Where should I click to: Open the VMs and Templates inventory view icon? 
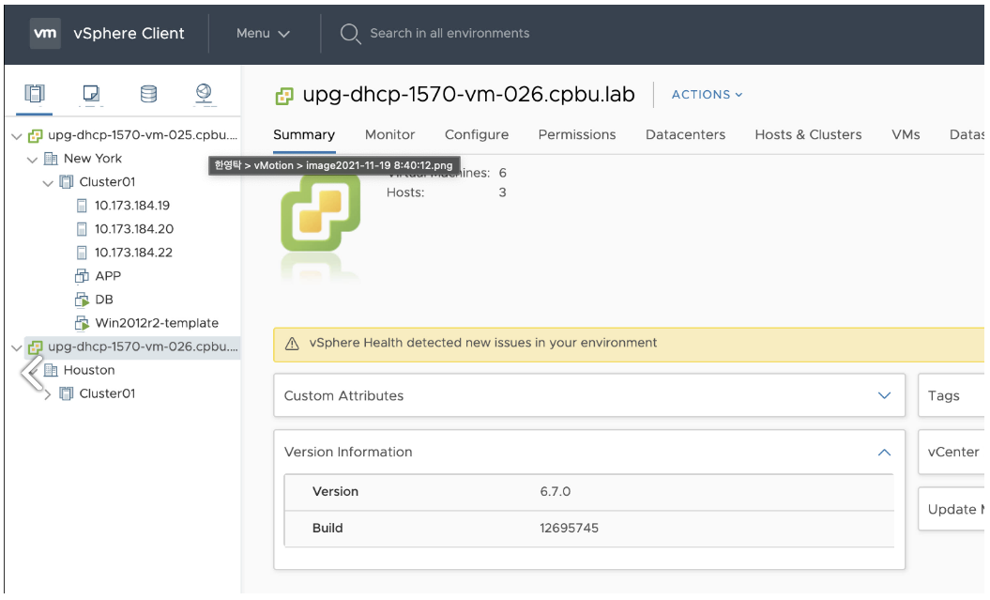[91, 94]
